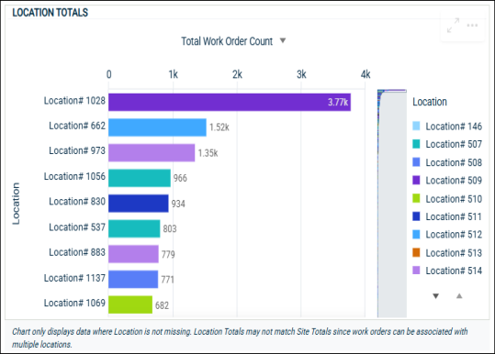Select Location# 509 in the legend
The image size is (495, 354).
pyautogui.click(x=447, y=181)
